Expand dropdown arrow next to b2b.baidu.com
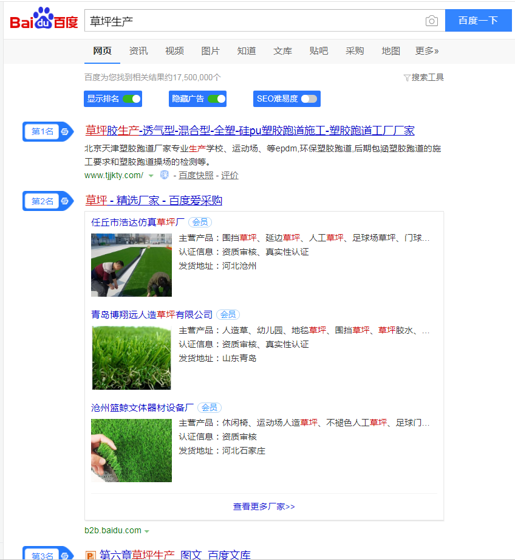 coord(146,531)
